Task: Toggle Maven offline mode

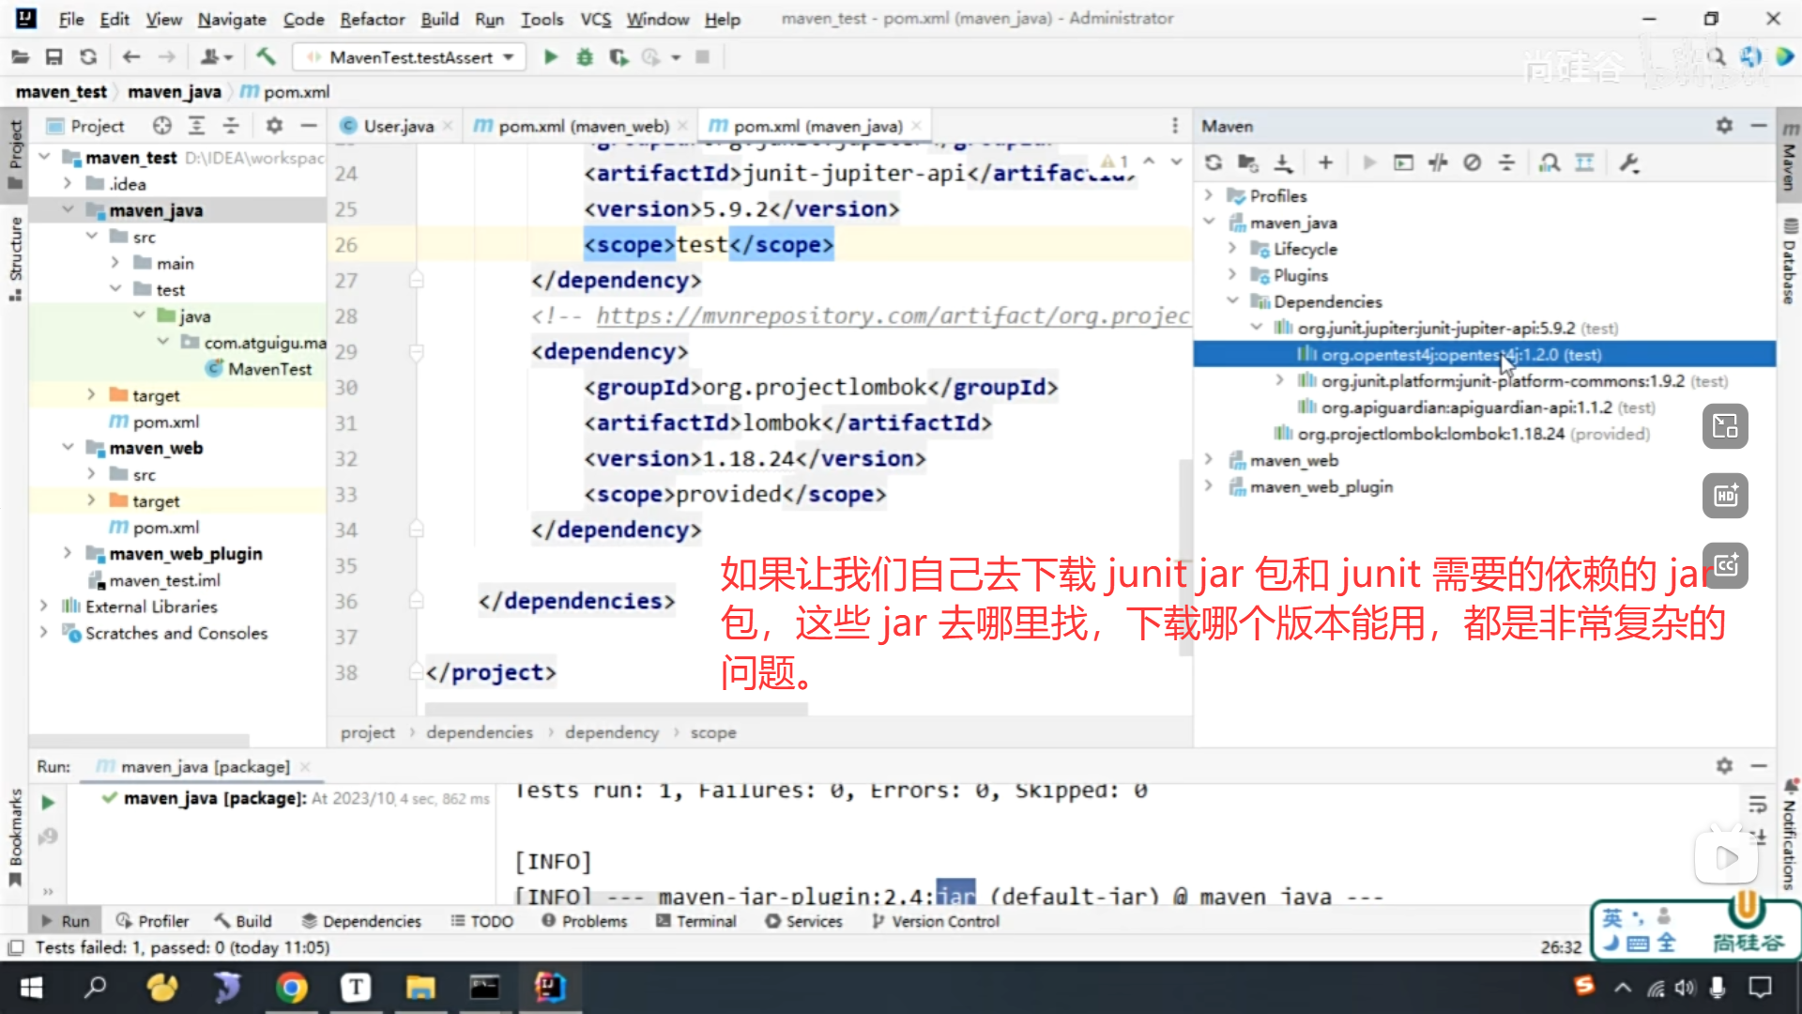Action: tap(1438, 162)
